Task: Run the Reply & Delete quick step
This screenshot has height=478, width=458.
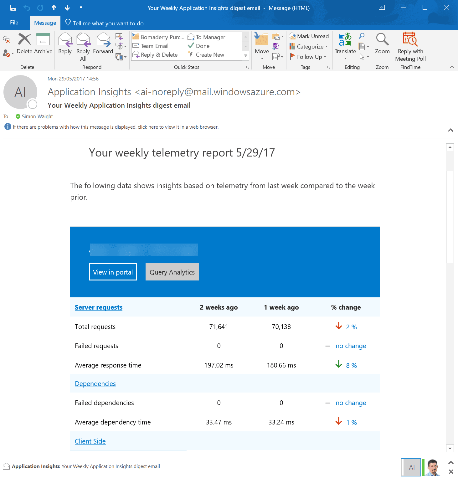Action: (155, 55)
